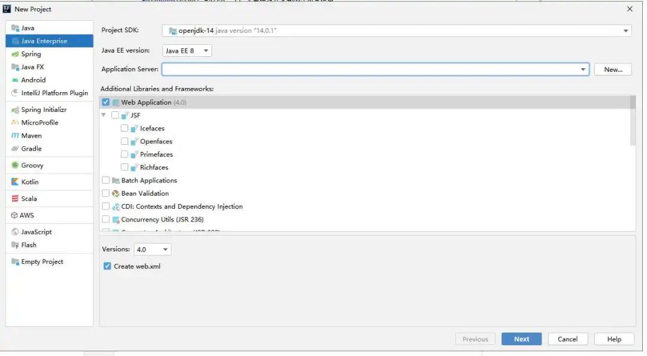Open the Versions 4.0 dropdown

[x=152, y=249]
